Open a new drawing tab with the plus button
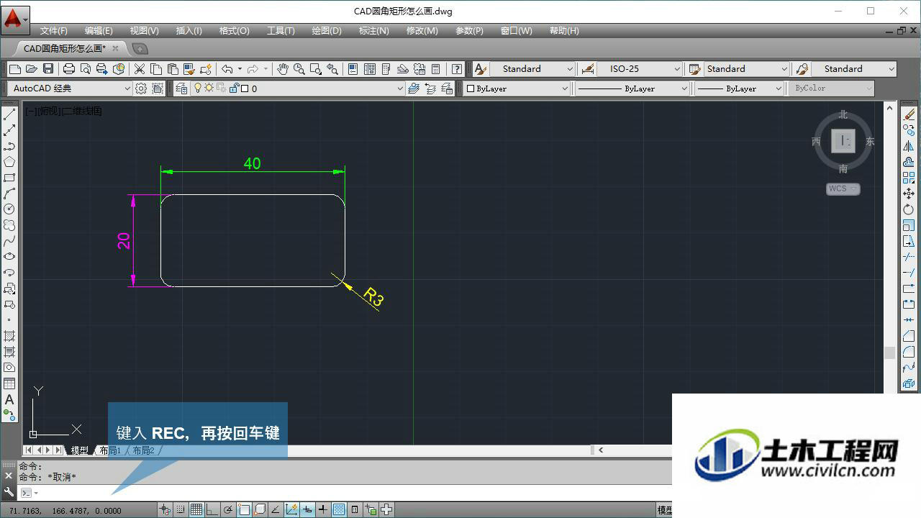The height and width of the screenshot is (518, 921). coord(140,49)
